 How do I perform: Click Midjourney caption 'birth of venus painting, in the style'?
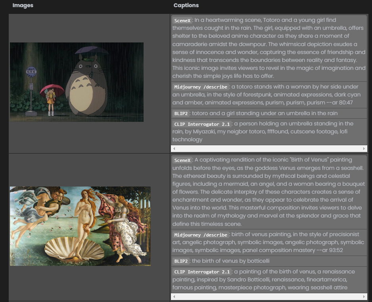coord(268,242)
